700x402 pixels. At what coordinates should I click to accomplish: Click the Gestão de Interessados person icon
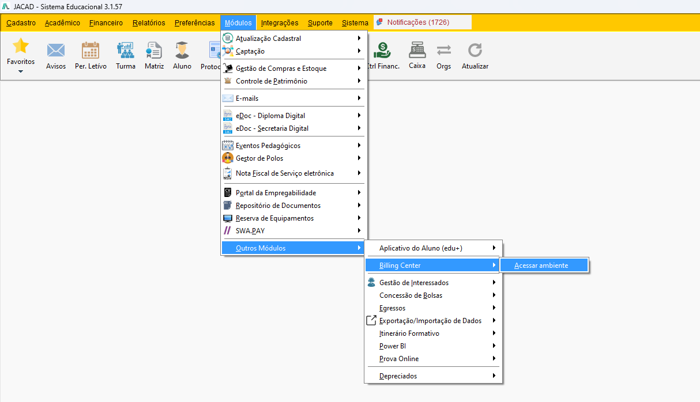(x=371, y=283)
